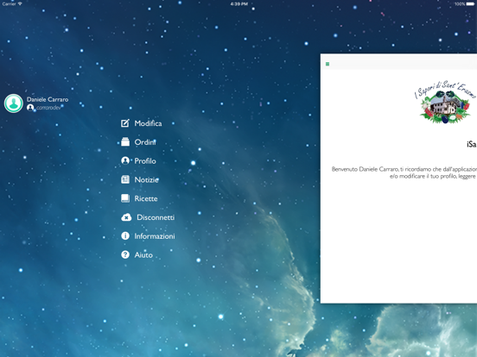The width and height of the screenshot is (477, 357).
Task: Click the Ordini box icon
Action: point(125,141)
